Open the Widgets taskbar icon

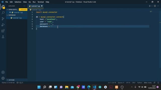pyautogui.click(x=56, y=87)
